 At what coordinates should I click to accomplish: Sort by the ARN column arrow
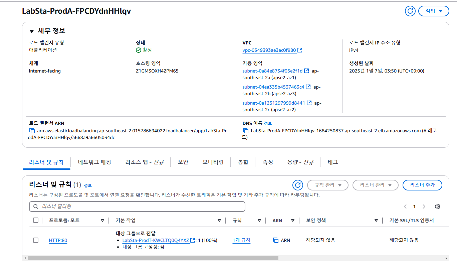point(293,221)
